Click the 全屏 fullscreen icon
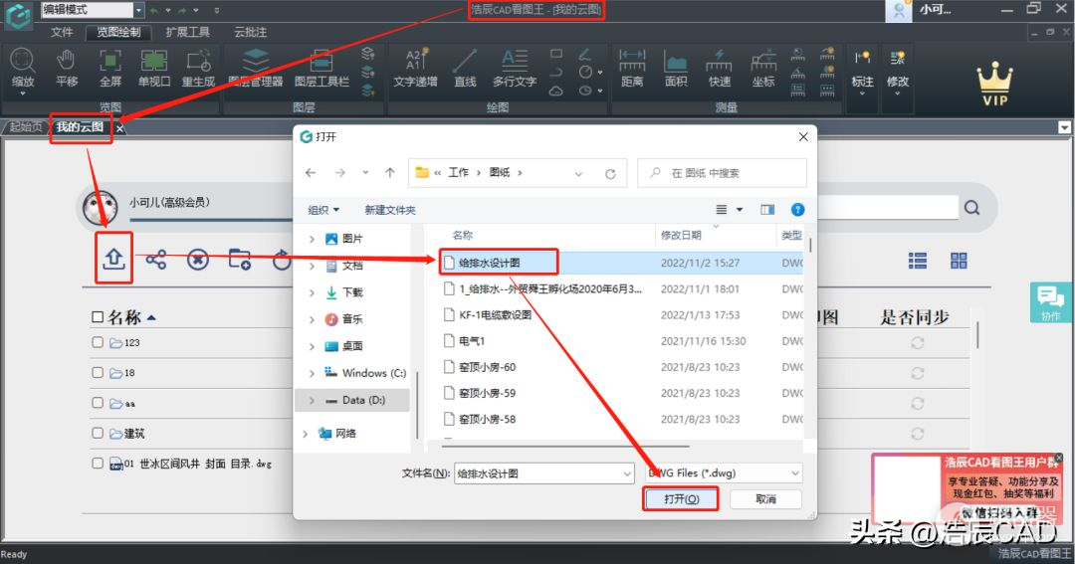Screen dimensions: 1075x564 click(x=110, y=66)
